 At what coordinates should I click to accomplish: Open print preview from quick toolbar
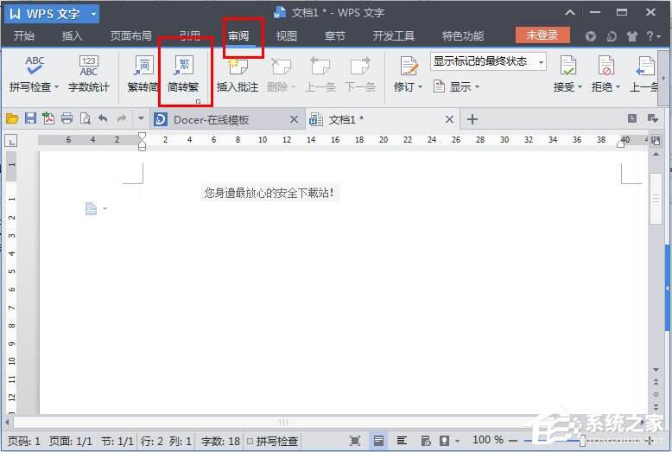tap(85, 118)
